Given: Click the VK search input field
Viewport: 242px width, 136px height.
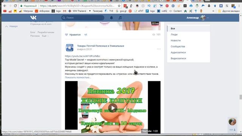Looking at the screenshot, I should pyautogui.click(x=82, y=18).
